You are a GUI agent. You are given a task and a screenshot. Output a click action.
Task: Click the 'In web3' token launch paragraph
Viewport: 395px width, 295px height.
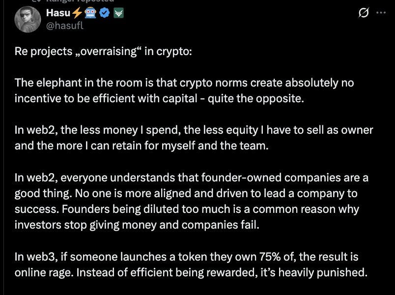[x=191, y=264]
